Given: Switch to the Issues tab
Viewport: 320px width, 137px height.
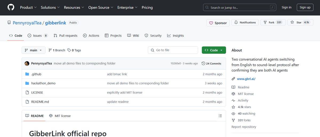Looking at the screenshot, I should click(x=37, y=36).
